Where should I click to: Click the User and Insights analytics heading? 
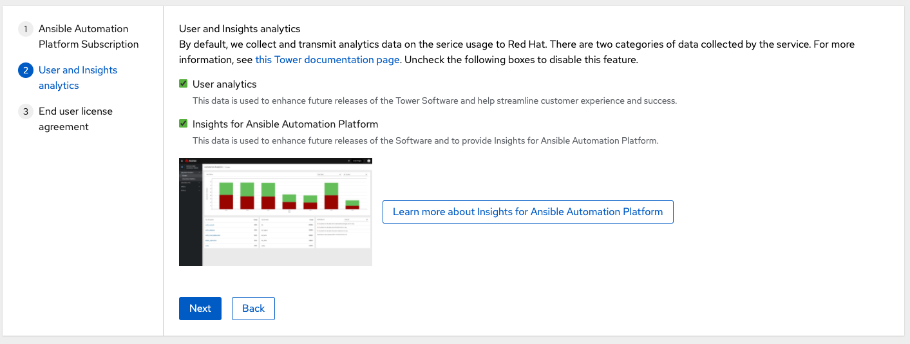click(240, 29)
